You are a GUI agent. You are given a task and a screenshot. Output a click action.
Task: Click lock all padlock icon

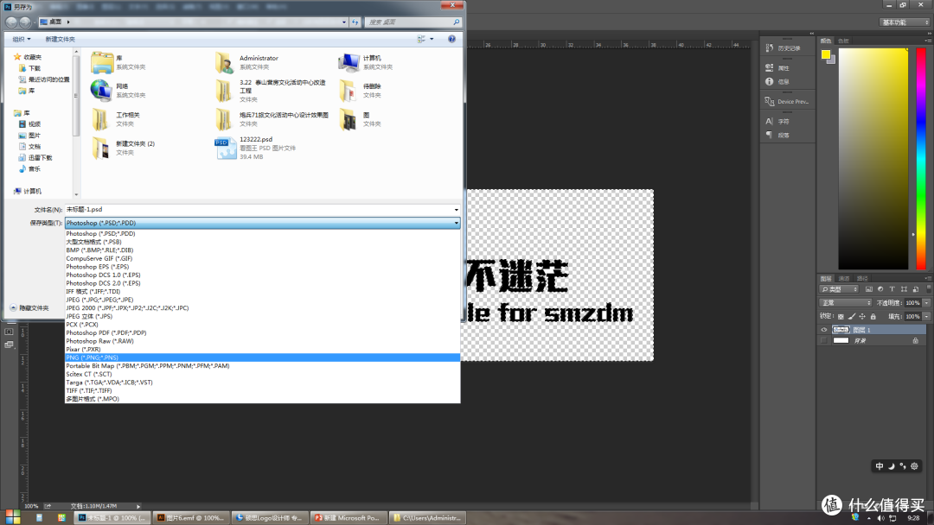pos(873,316)
